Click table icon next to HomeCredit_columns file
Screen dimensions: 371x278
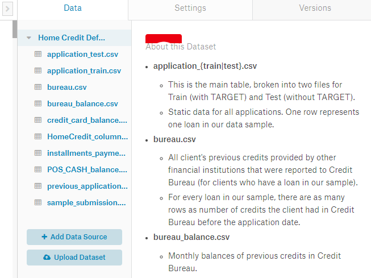(38, 136)
